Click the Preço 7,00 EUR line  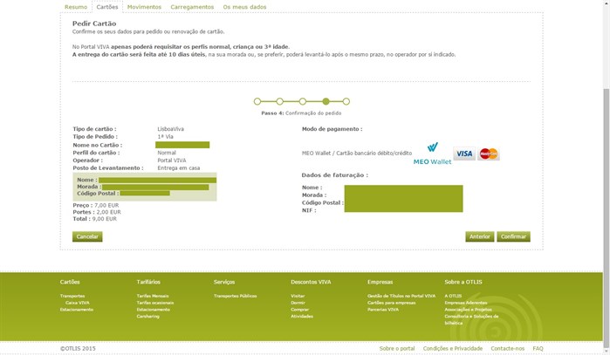(96, 205)
